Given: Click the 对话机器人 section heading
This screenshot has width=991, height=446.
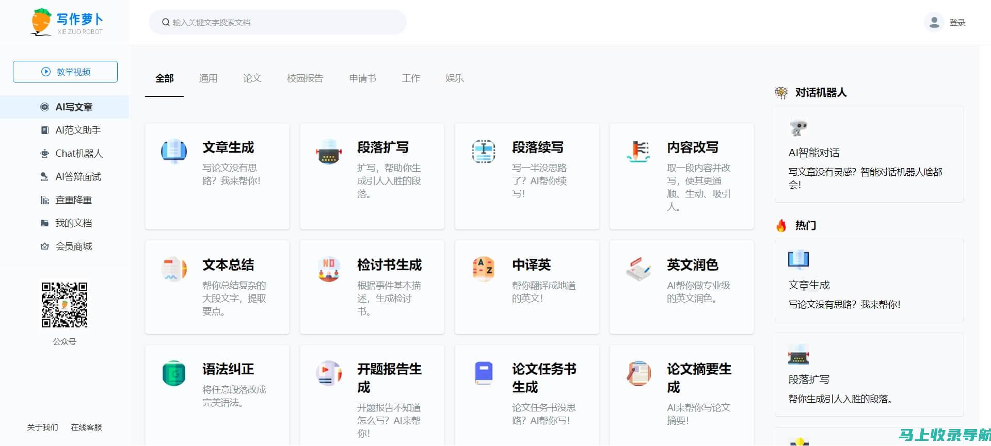Looking at the screenshot, I should (821, 92).
